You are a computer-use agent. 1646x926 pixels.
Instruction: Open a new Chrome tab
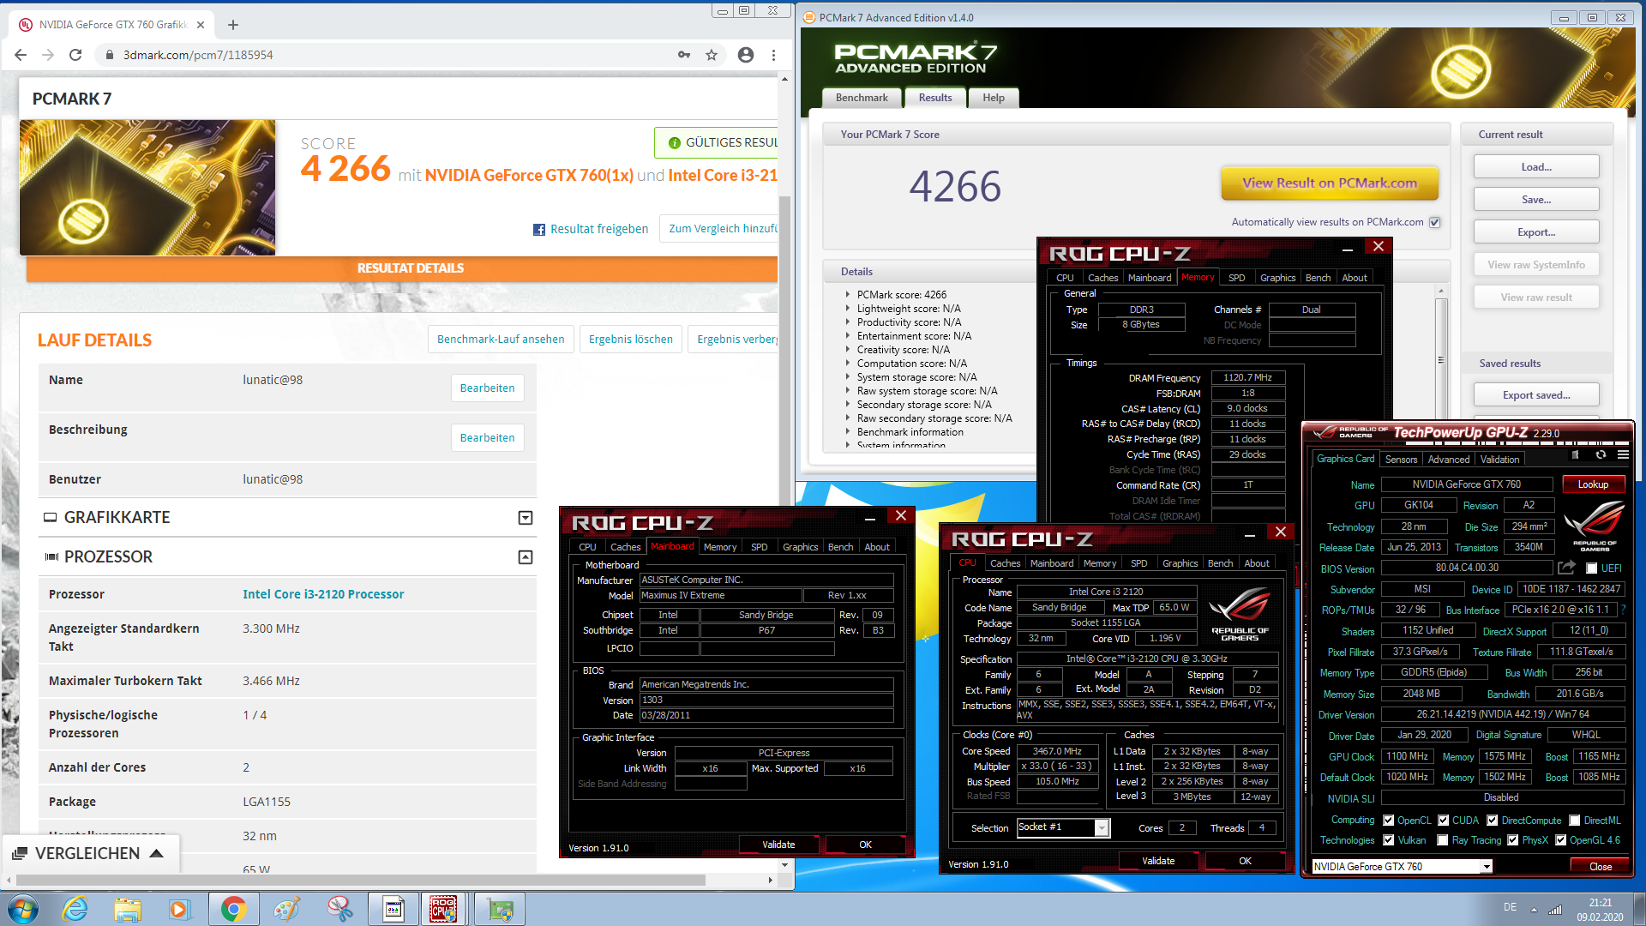click(233, 25)
